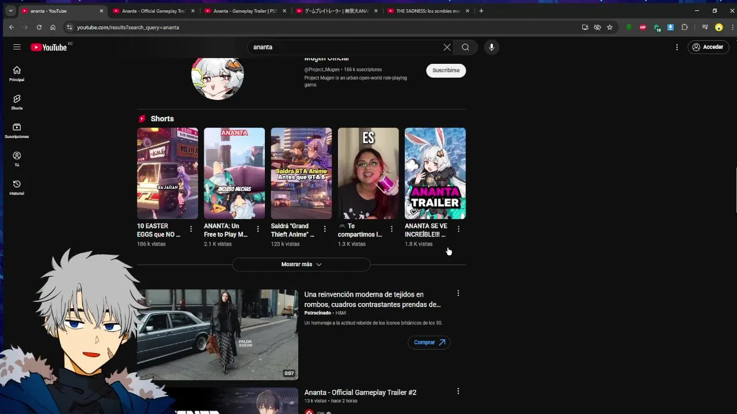Open a new browser tab
The width and height of the screenshot is (737, 414).
pyautogui.click(x=481, y=11)
